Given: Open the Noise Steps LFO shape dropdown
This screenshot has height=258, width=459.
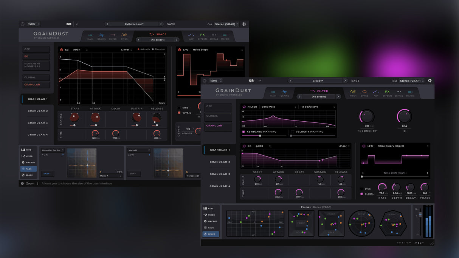Looking at the screenshot, I should tap(217, 49).
